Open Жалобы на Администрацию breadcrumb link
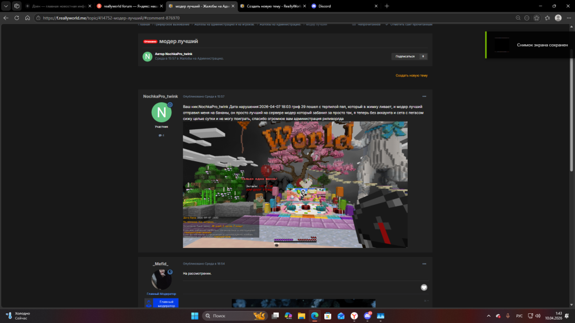The height and width of the screenshot is (323, 575). (281, 25)
